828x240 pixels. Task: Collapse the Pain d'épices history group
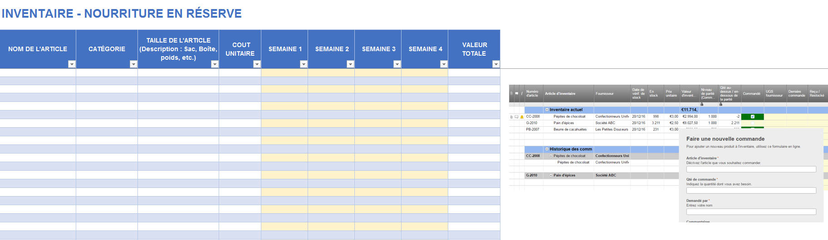coord(551,175)
